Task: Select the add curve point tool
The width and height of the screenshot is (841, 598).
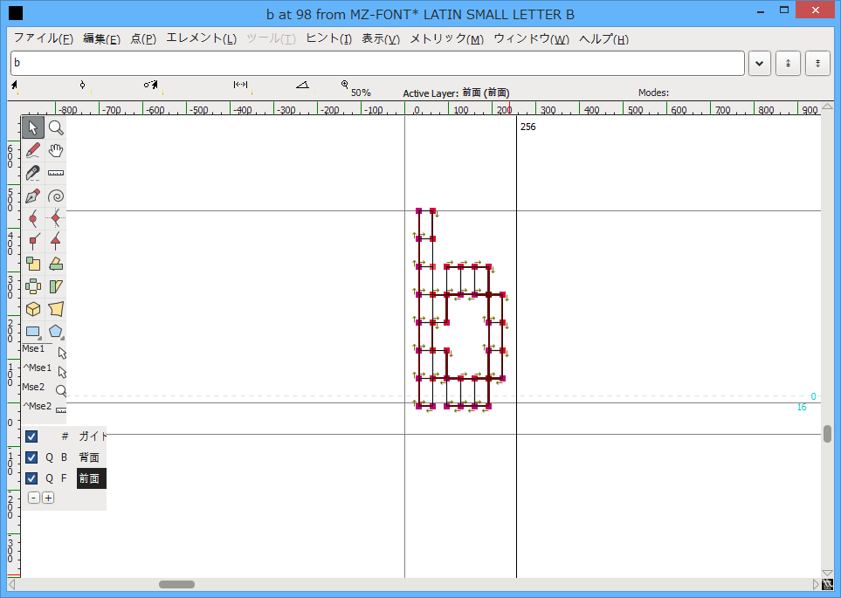Action: [x=32, y=218]
